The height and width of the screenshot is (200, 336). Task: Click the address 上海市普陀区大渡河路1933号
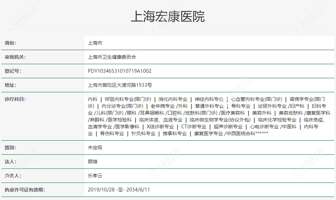point(120,85)
